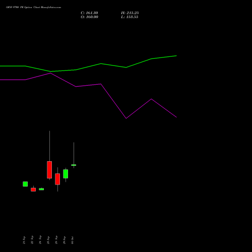
Task: Click the '28 Sep' date axis label
Action: tap(56, 240)
